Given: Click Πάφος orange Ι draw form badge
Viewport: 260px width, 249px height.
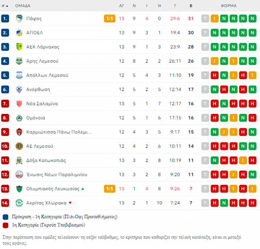Looking at the screenshot, I should point(214,18).
